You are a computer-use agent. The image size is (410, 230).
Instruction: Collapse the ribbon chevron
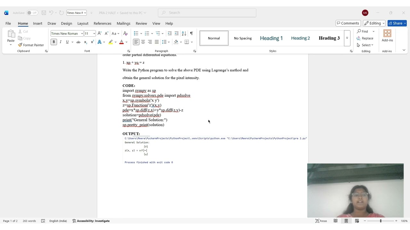click(404, 50)
